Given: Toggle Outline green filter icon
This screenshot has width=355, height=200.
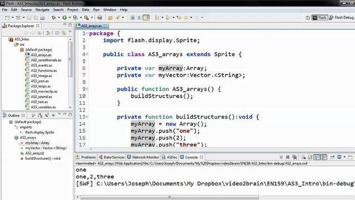Looking at the screenshot, I should pyautogui.click(x=53, y=116).
